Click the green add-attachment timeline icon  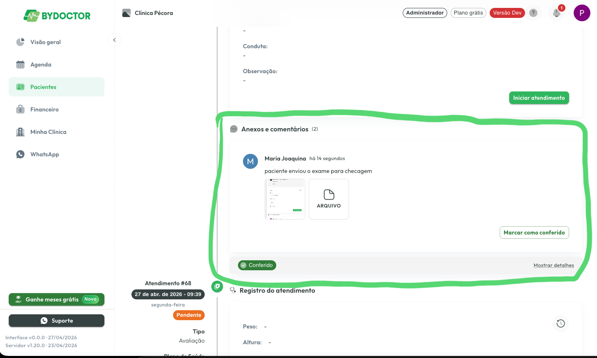click(x=217, y=286)
